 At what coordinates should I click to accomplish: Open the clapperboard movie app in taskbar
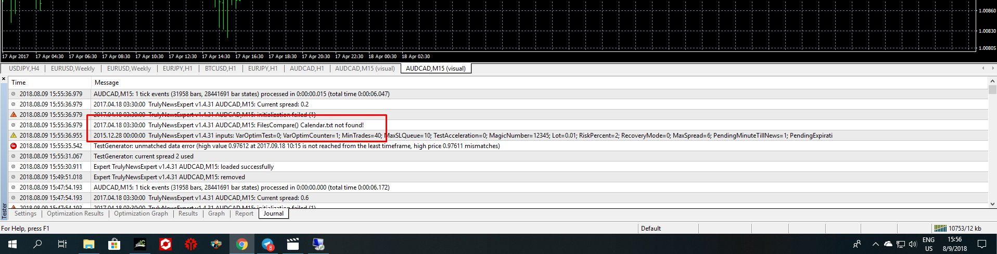293,244
